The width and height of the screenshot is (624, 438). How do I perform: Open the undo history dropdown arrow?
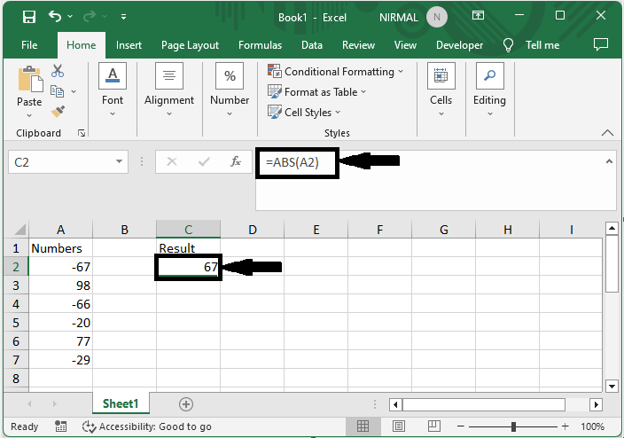(70, 16)
